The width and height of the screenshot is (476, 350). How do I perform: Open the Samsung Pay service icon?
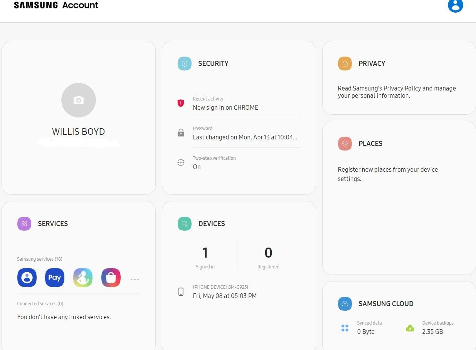click(55, 278)
